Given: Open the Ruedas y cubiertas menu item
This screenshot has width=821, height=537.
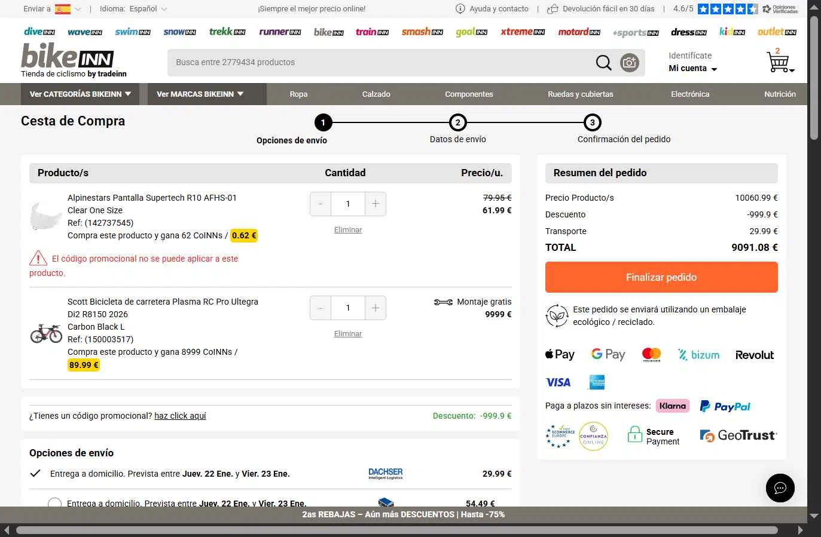Looking at the screenshot, I should (x=581, y=94).
